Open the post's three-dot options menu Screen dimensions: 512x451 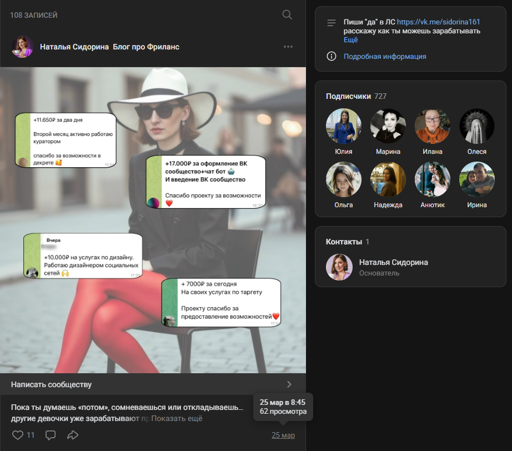click(288, 47)
